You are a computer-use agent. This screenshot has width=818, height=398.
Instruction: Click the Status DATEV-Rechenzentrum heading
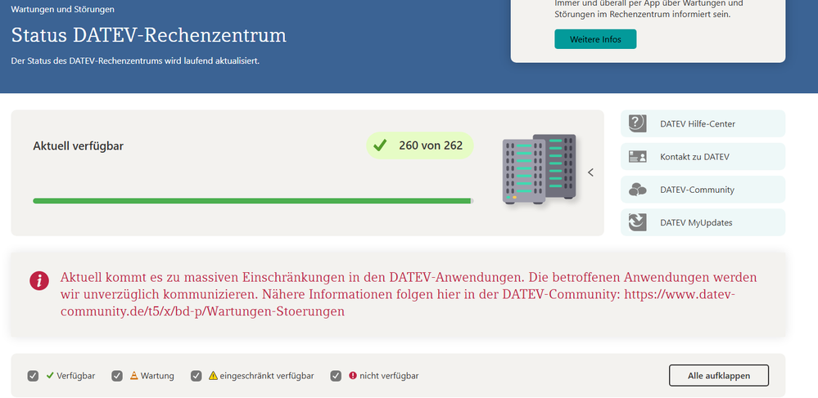[149, 35]
